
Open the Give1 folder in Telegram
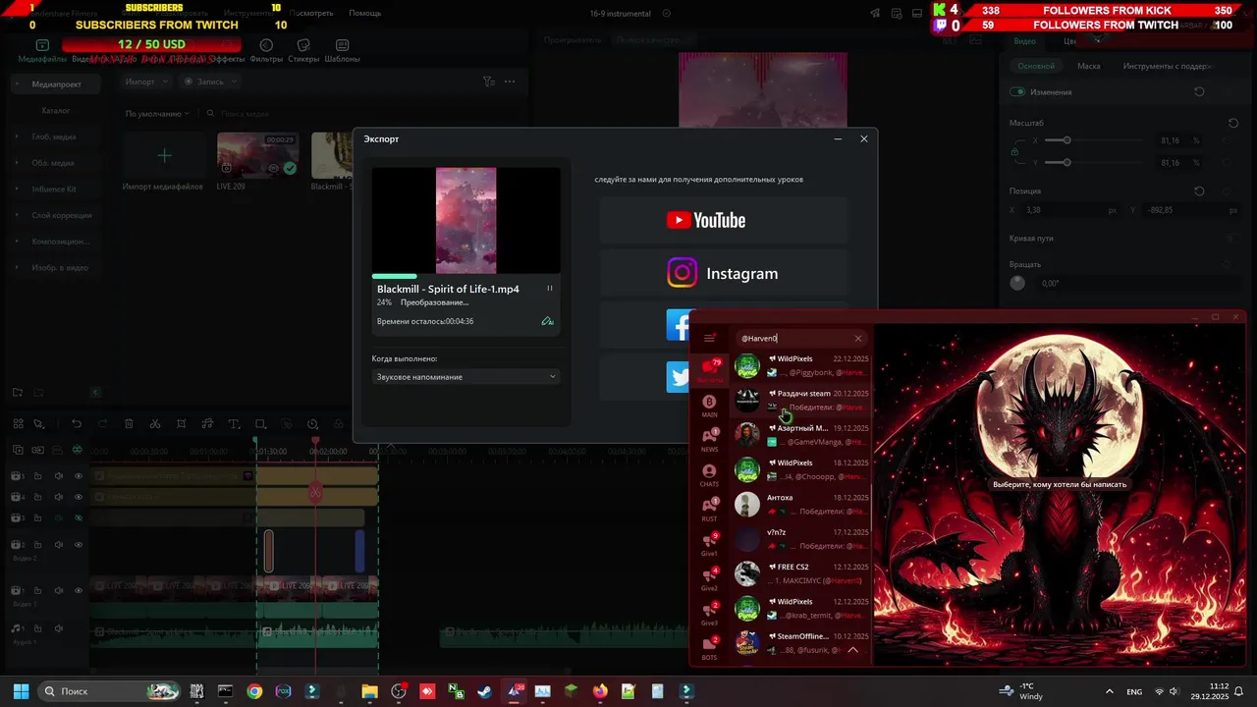tap(709, 544)
